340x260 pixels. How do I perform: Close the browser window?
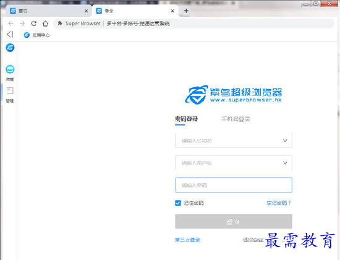point(329,4)
